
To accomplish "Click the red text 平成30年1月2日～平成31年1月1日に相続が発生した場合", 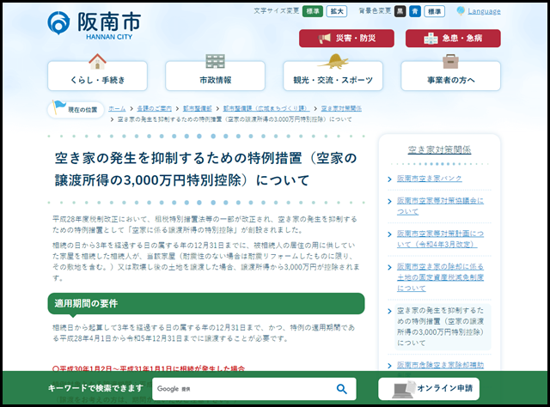I will (x=149, y=368).
